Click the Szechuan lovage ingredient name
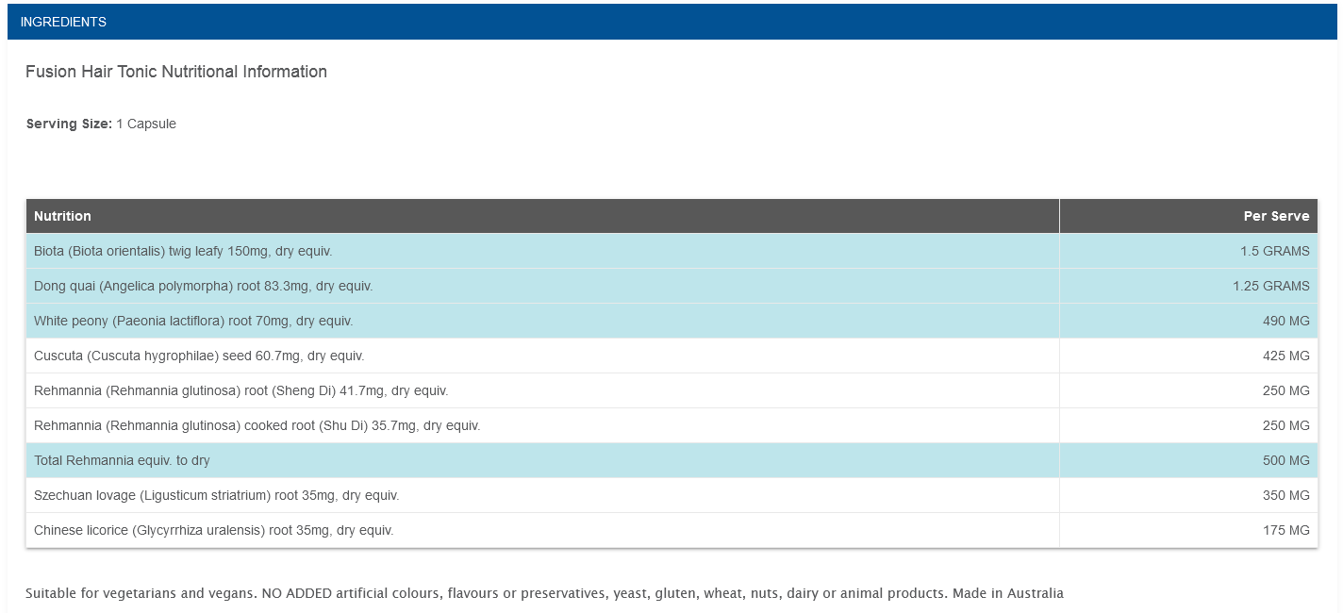 click(217, 495)
